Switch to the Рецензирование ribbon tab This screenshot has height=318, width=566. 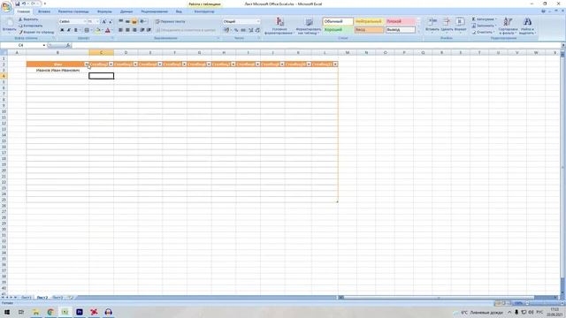(155, 11)
